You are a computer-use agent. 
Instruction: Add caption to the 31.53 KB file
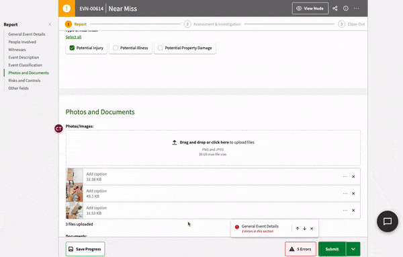96,208
